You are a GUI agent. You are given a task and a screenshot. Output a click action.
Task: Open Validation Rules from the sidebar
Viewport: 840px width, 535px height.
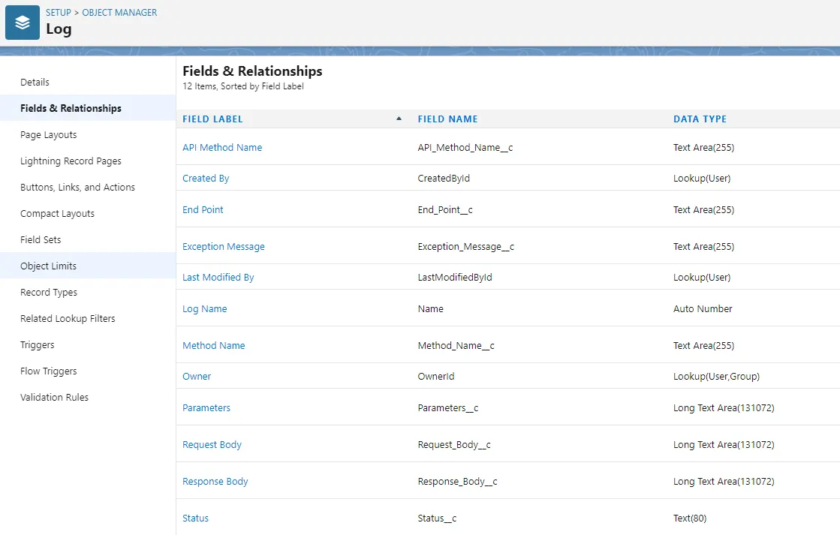click(54, 398)
